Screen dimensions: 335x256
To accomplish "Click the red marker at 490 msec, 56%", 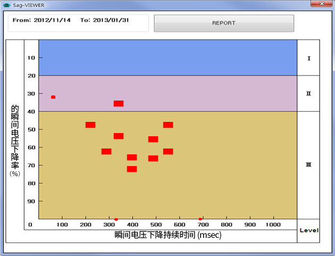I will click(x=153, y=139).
